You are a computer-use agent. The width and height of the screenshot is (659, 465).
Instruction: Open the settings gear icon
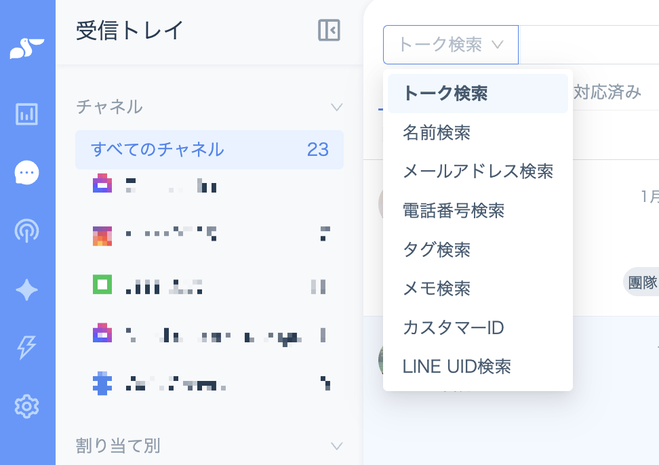click(x=27, y=406)
